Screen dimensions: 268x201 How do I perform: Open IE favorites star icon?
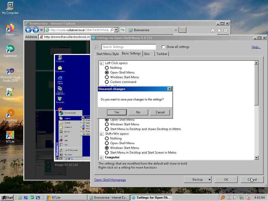point(219,30)
